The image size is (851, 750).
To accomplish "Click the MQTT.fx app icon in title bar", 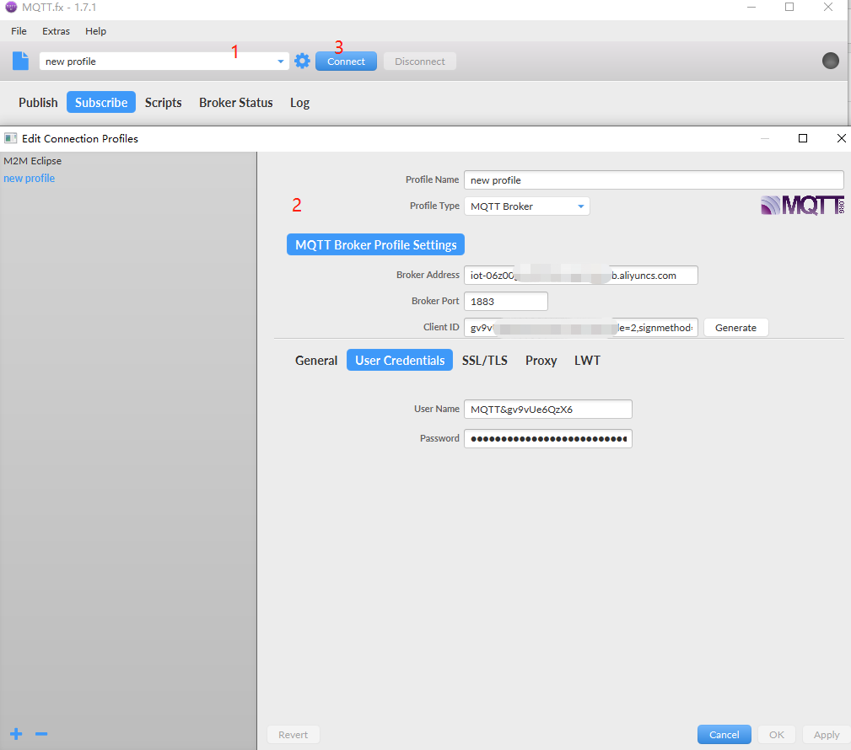I will pos(11,7).
